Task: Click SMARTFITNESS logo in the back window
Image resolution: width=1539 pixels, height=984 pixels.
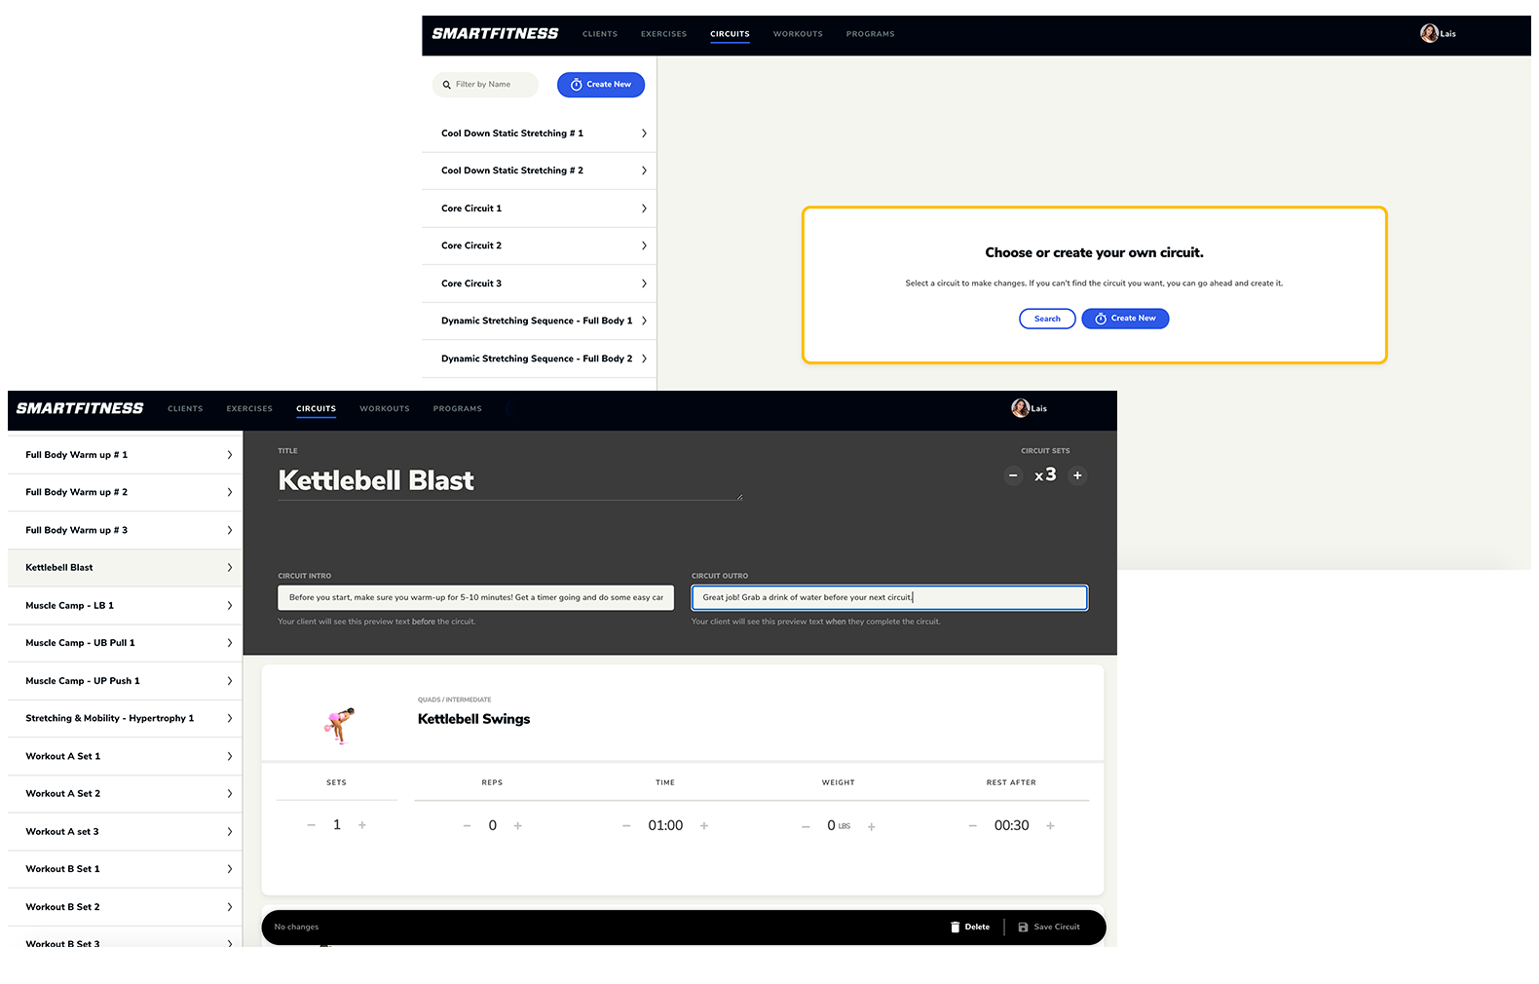Action: point(495,33)
